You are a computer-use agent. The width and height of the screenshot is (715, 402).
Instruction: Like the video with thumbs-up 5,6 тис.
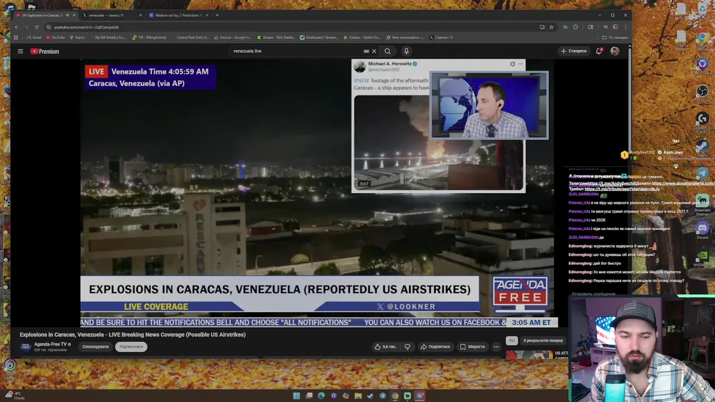[386, 347]
